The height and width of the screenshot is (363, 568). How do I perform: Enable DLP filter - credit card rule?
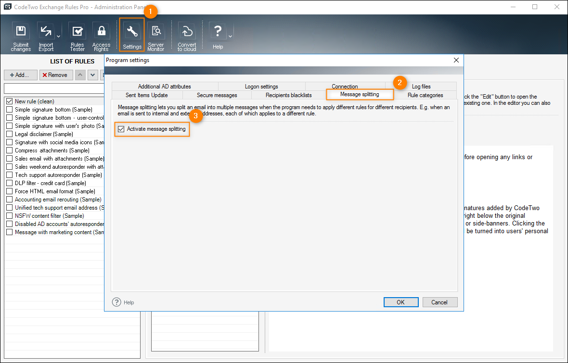tap(10, 183)
